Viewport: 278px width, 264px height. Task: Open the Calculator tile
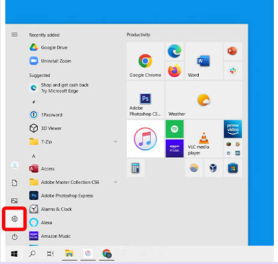tap(136, 168)
